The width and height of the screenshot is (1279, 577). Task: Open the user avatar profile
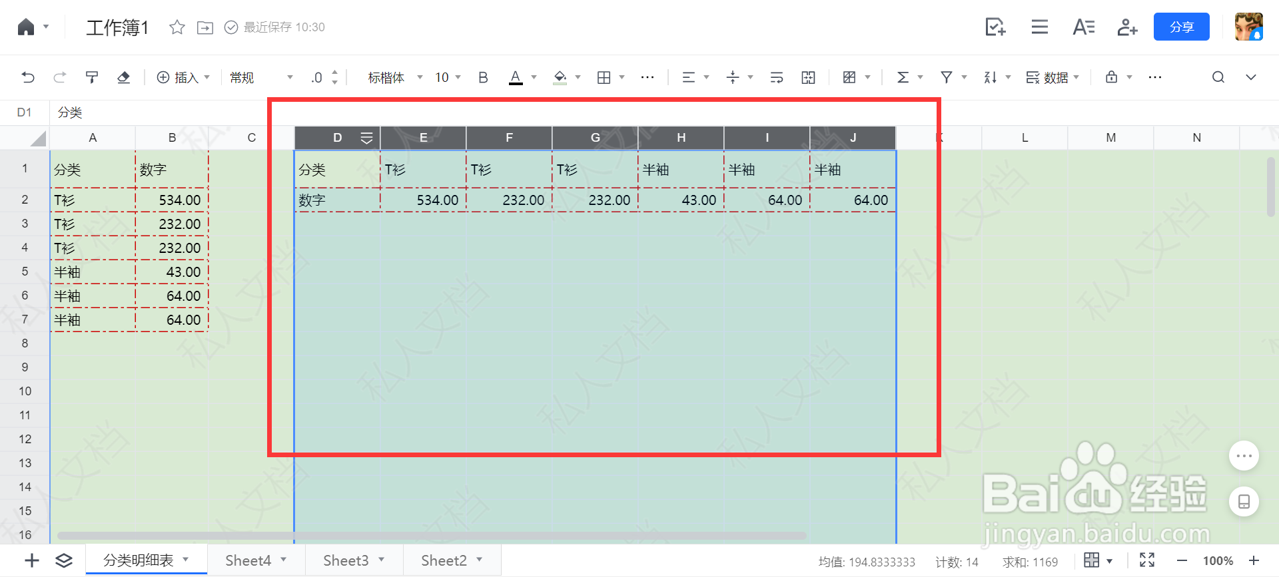(x=1248, y=27)
